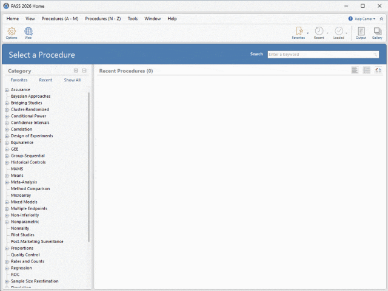Viewport: 388px width, 291px height.
Task: Expand the Means category
Action: pyautogui.click(x=7, y=176)
